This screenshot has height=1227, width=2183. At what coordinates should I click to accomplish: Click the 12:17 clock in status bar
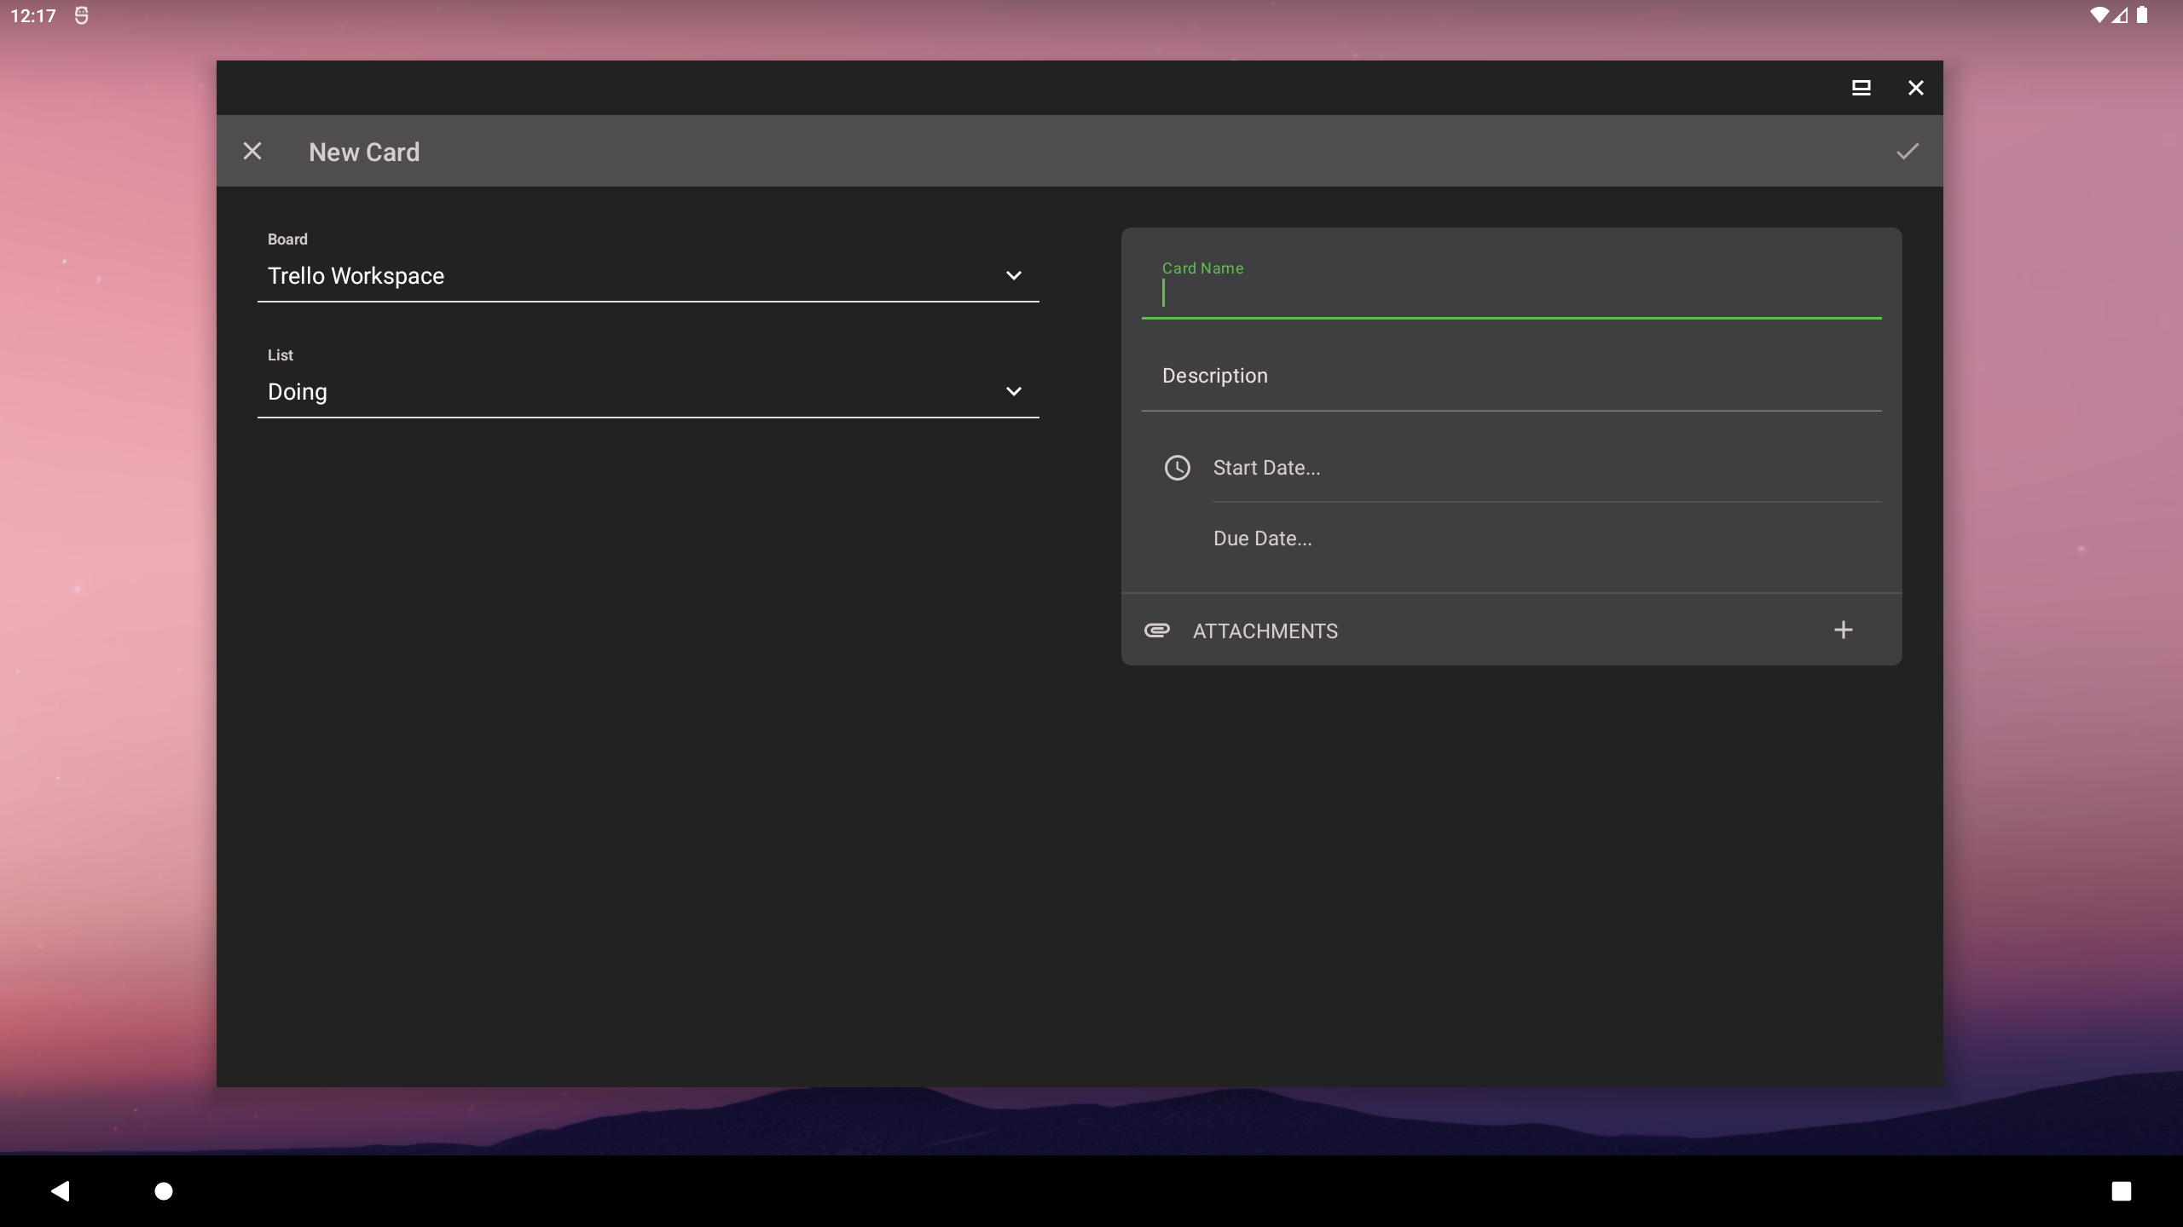[33, 15]
